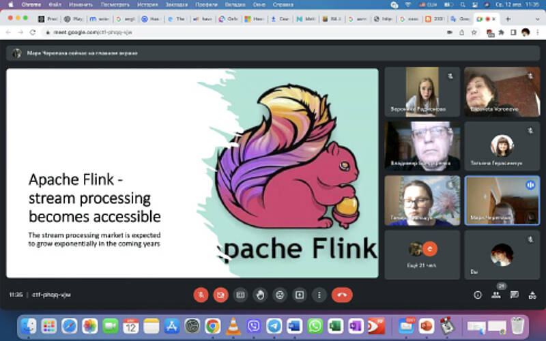
Task: Click your own 'Вы' tile
Action: pyautogui.click(x=502, y=254)
